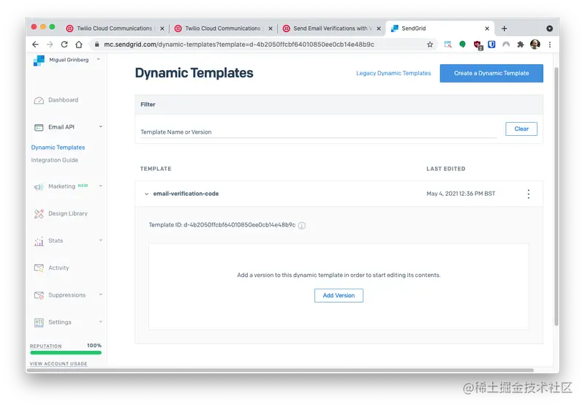The width and height of the screenshot is (585, 407).
Task: Click the browser address bar URL
Action: 239,45
